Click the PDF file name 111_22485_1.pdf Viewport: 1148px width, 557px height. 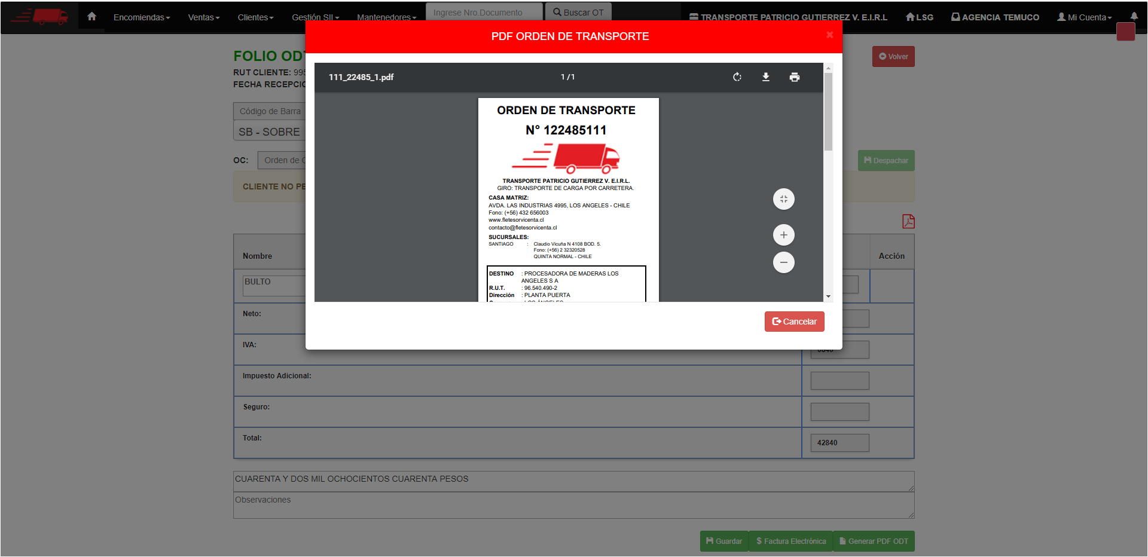(x=361, y=77)
